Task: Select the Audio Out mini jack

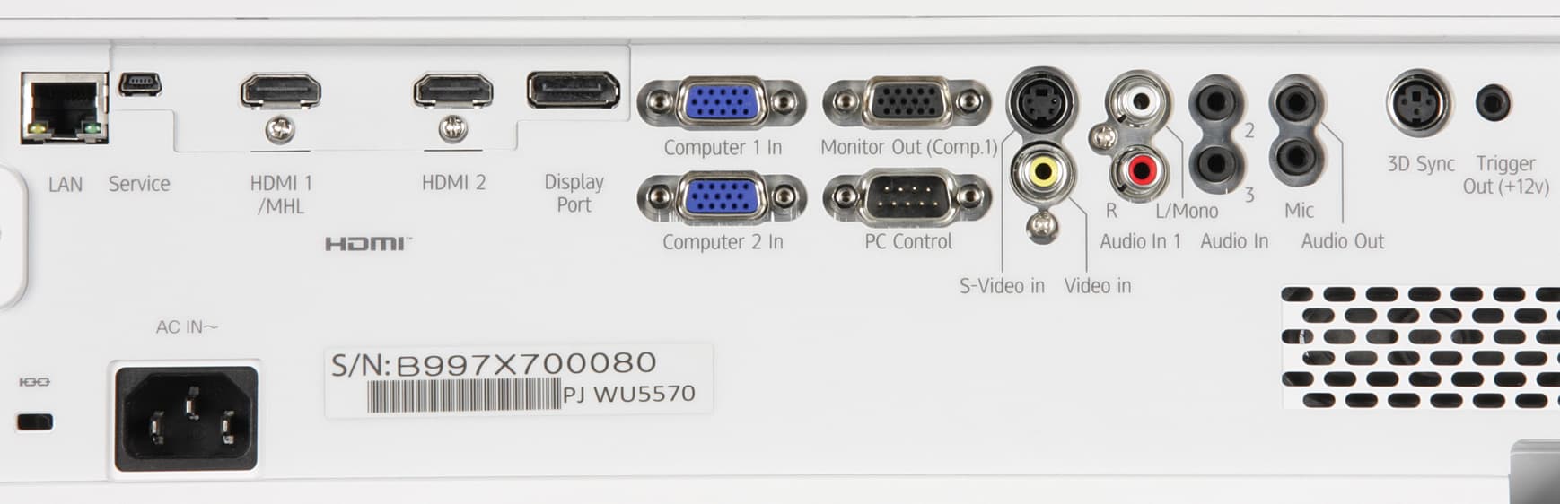Action: 1296,101
